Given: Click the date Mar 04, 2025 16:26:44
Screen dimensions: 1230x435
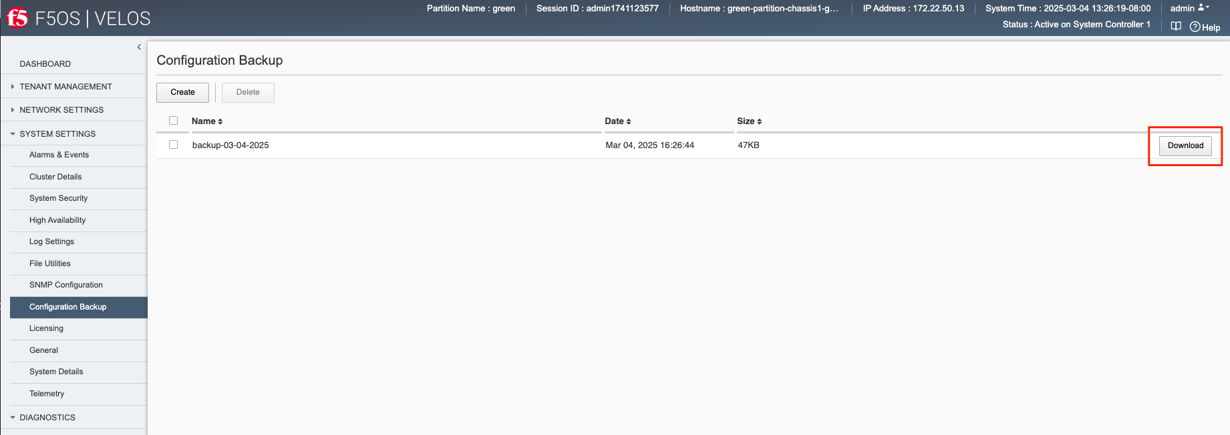Looking at the screenshot, I should tap(649, 145).
